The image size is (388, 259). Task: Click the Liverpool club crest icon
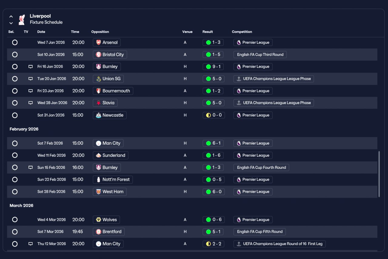tap(22, 19)
